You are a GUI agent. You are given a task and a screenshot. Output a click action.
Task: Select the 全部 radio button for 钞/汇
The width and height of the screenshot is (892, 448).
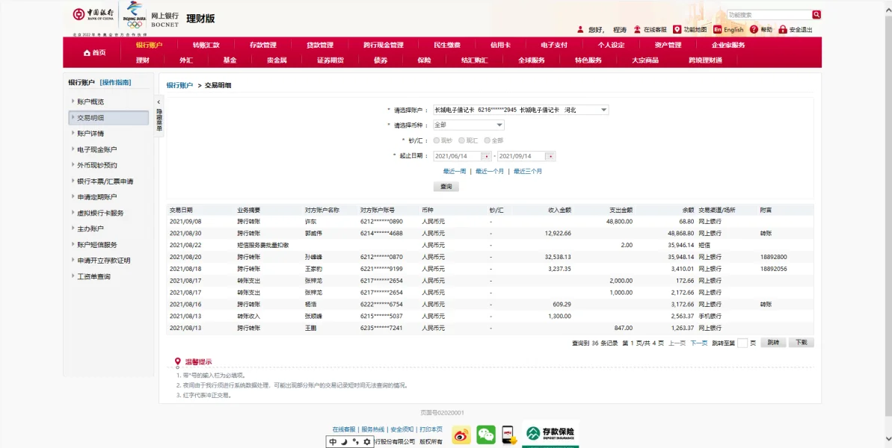click(487, 140)
